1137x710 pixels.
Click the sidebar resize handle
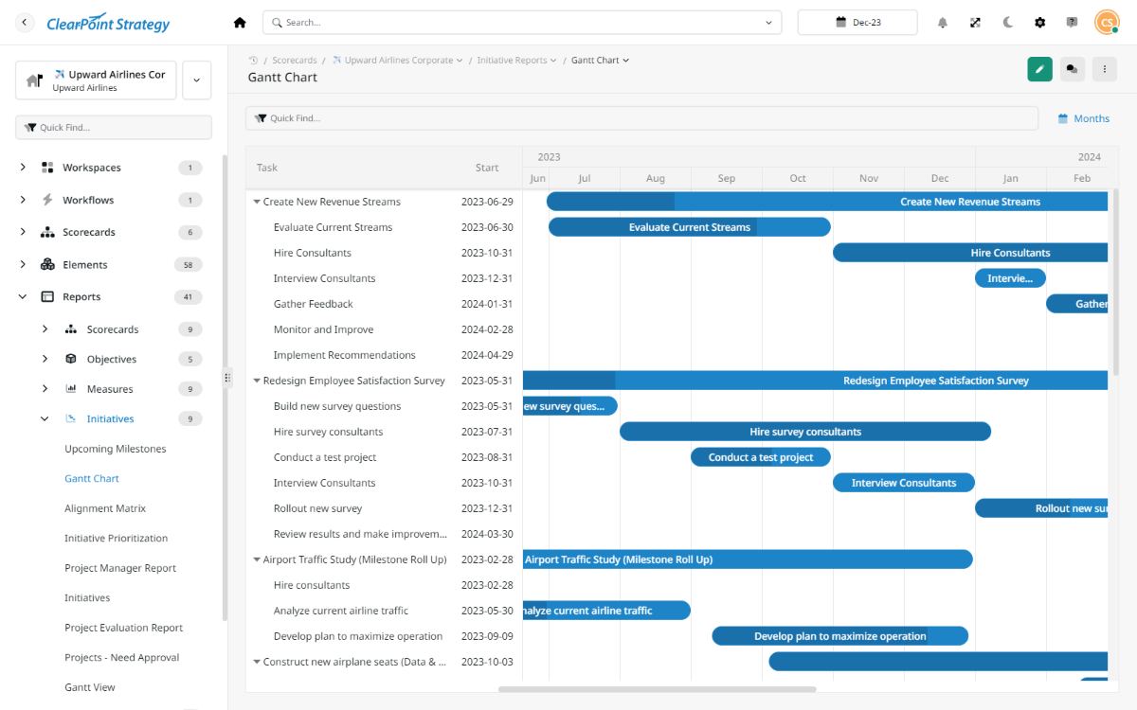(226, 378)
